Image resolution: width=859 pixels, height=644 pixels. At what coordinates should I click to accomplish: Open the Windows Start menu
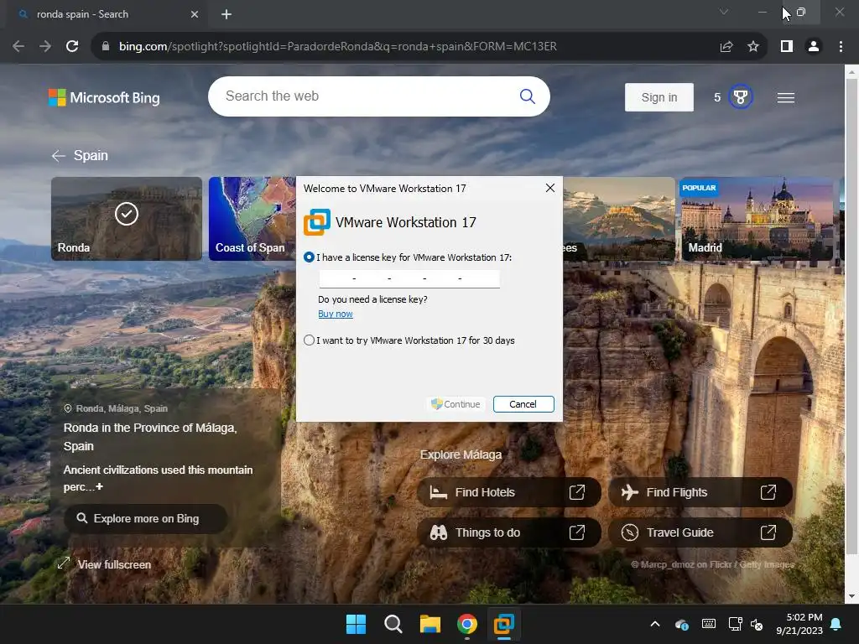coord(356,624)
